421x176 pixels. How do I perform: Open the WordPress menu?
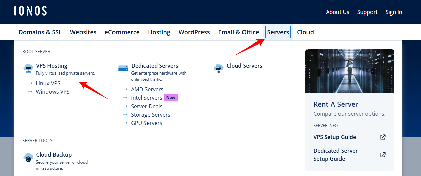click(x=194, y=32)
